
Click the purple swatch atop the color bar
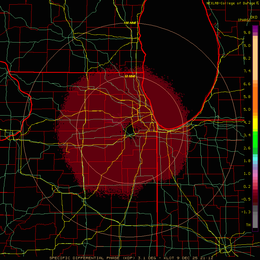tap(255, 29)
